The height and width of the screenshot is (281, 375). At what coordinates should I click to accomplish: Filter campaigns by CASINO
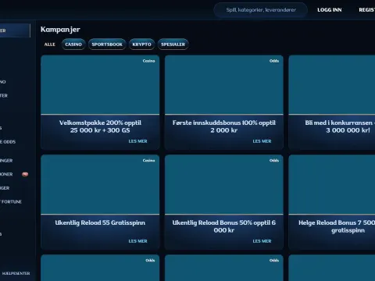[x=73, y=44]
